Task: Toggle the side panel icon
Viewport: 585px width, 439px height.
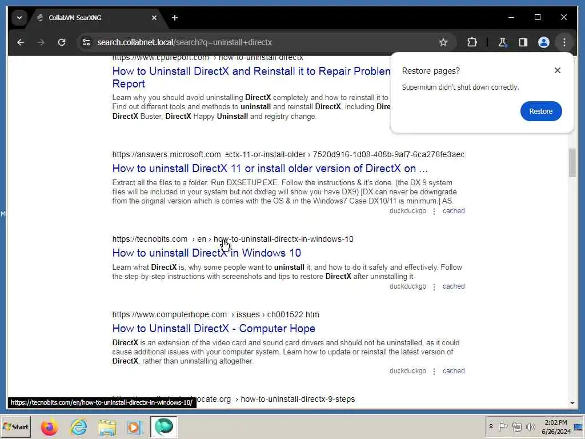Action: 523,42
